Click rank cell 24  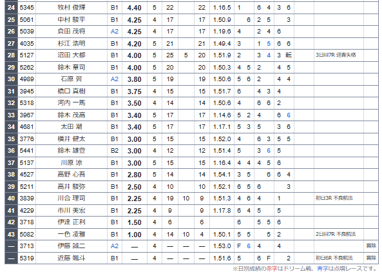11,8
